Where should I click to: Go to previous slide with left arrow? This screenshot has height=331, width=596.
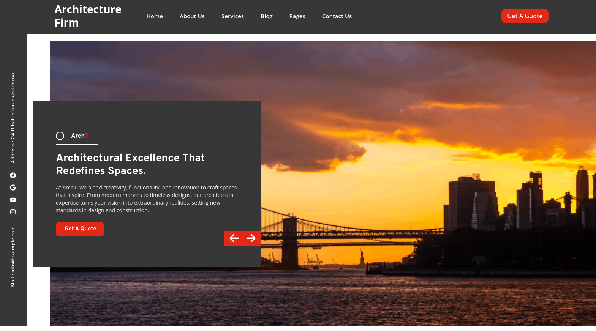[234, 238]
